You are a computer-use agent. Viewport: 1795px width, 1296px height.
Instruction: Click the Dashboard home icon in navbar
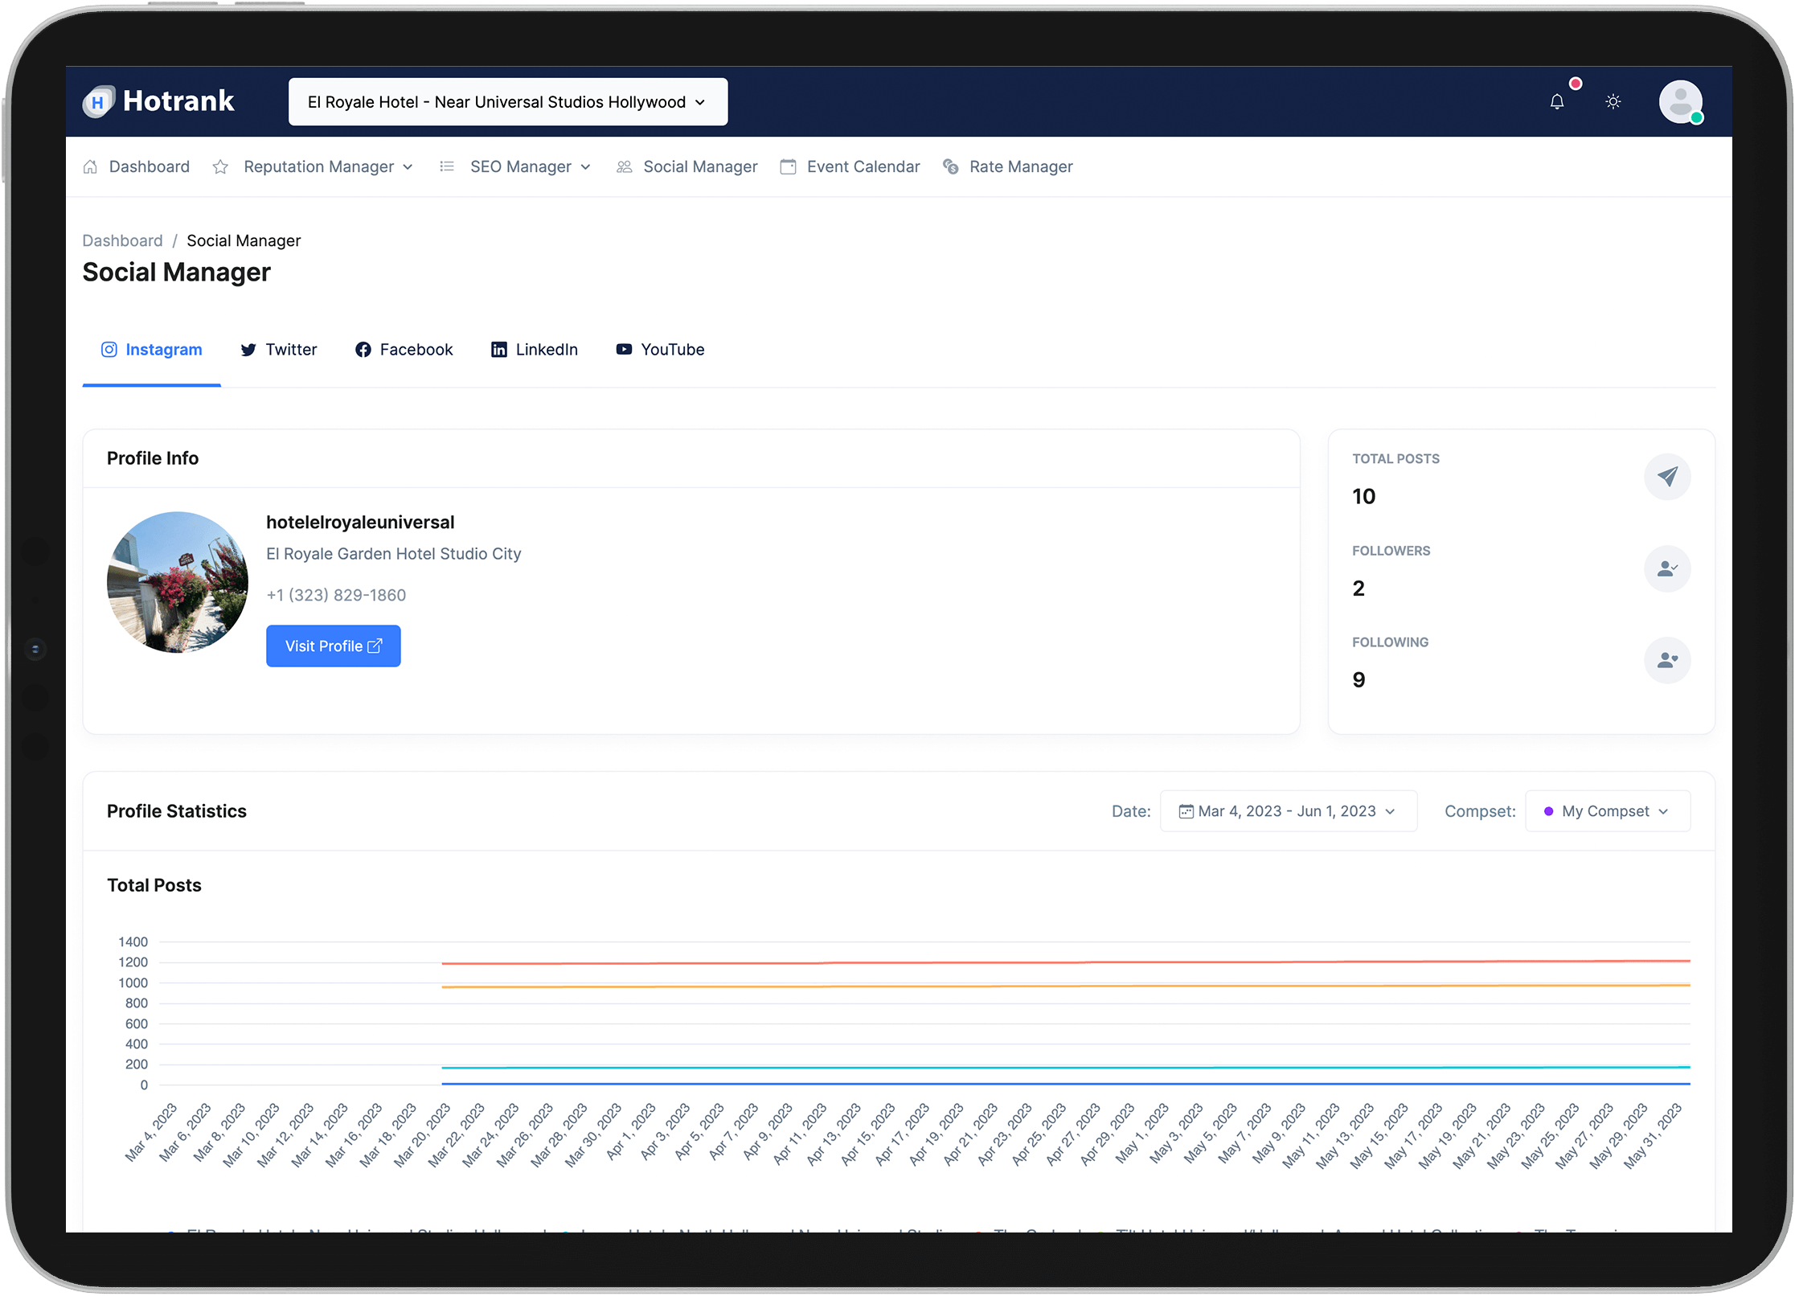(x=90, y=166)
